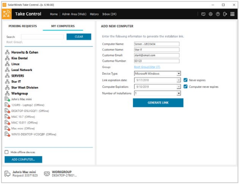Toggle the Computer never expires checkbox
Viewport: 239px width, 184px height.
[x=185, y=87]
